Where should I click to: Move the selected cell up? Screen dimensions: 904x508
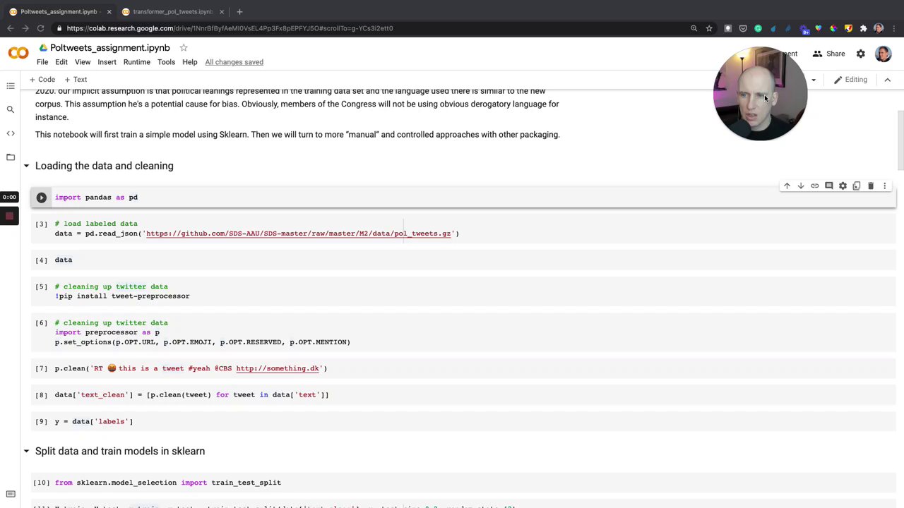787,186
